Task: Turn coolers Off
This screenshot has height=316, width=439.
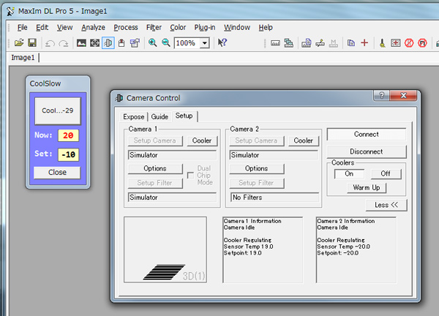Action: pos(386,174)
